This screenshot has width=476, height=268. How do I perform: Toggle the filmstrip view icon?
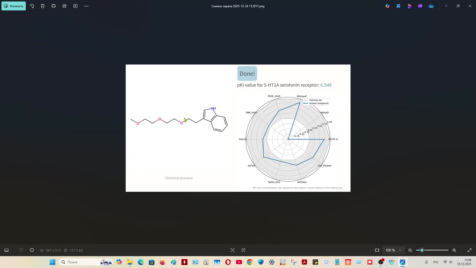(x=6, y=250)
